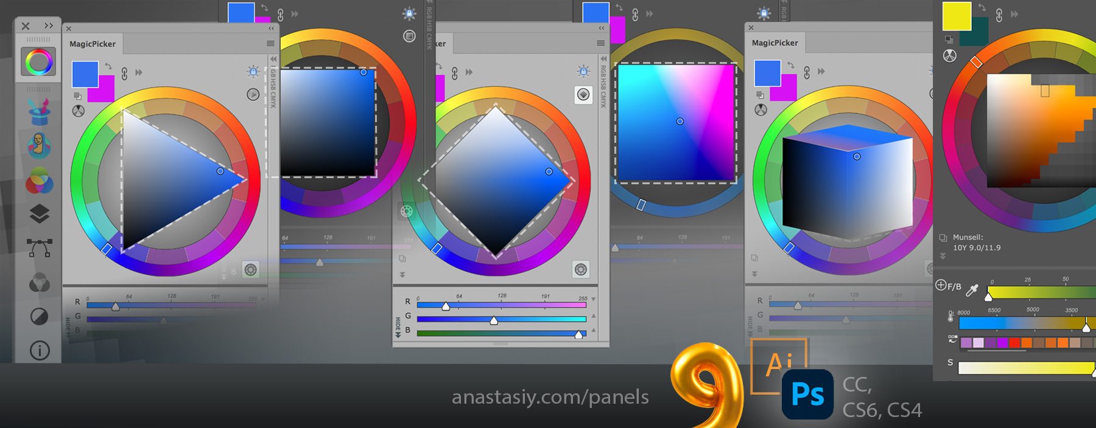
Task: Open the color scheme wheel icon in the triangle panel
Action: [x=79, y=111]
